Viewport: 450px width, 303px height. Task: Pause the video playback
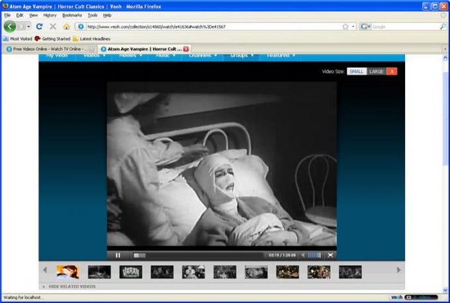[118, 255]
